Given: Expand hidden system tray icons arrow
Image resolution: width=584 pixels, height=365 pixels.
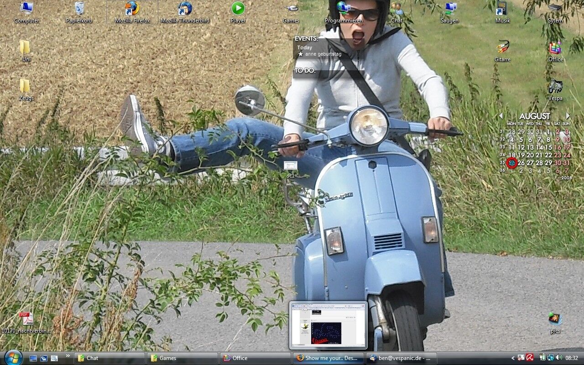Looking at the screenshot, I should pos(513,358).
